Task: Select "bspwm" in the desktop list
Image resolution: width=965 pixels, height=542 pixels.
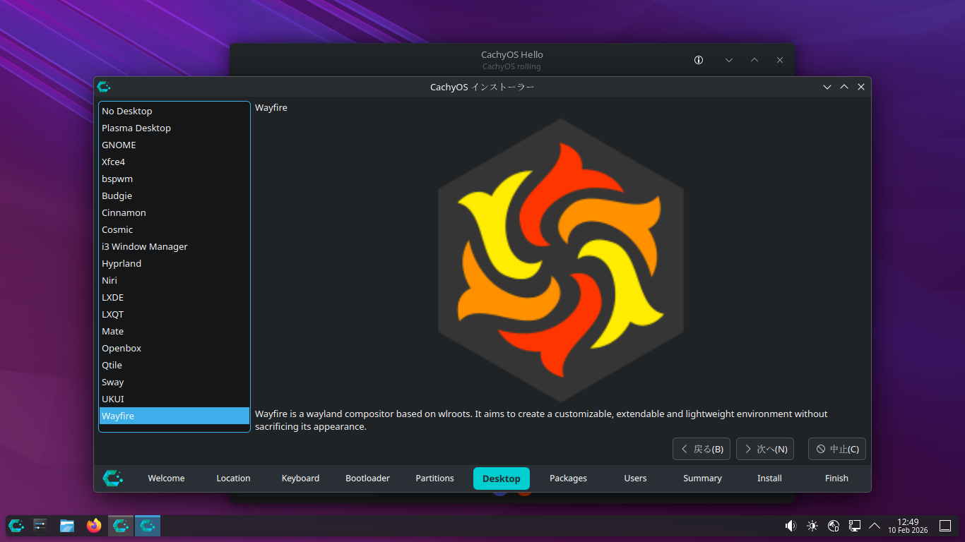Action: (x=174, y=179)
